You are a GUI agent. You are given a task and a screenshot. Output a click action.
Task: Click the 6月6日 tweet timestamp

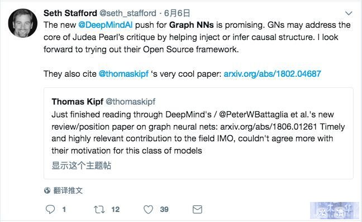pos(177,13)
